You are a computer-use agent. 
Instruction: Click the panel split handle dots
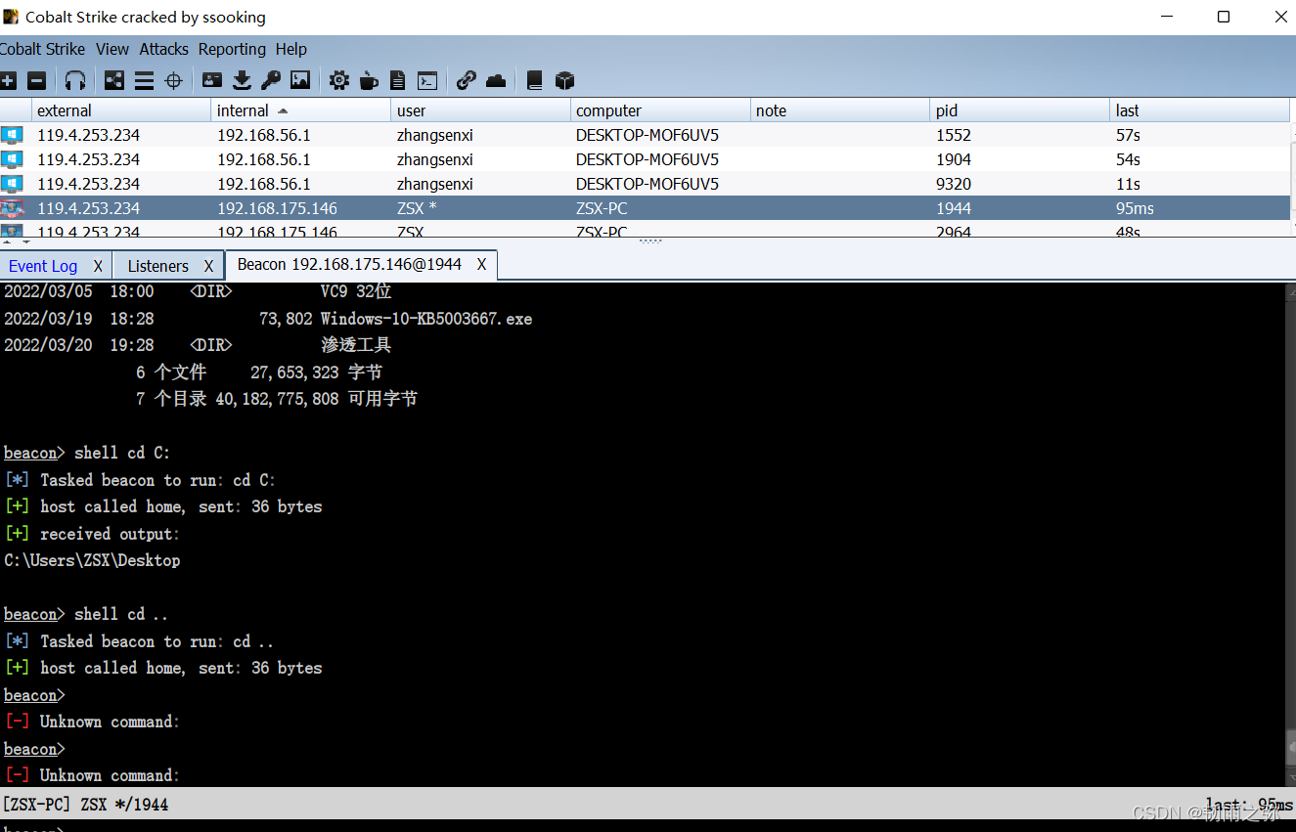coord(649,241)
